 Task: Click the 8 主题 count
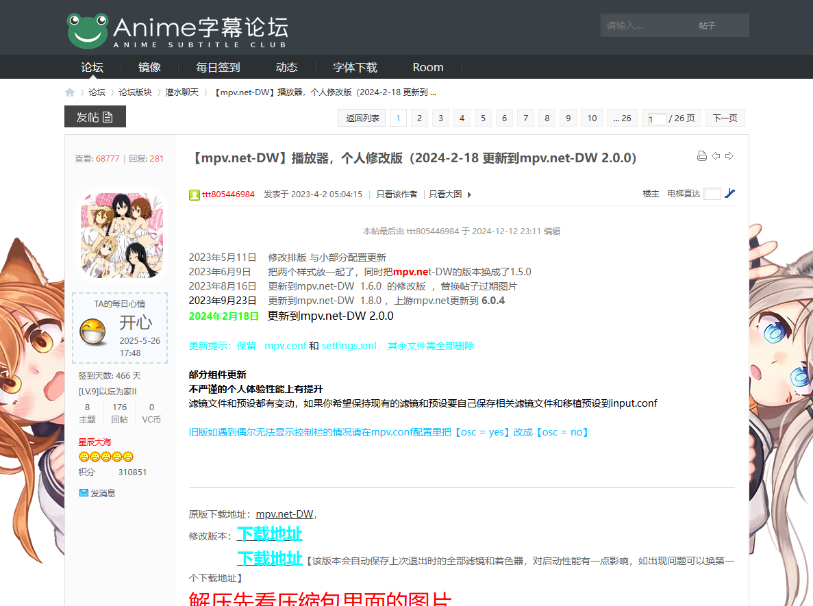point(87,413)
